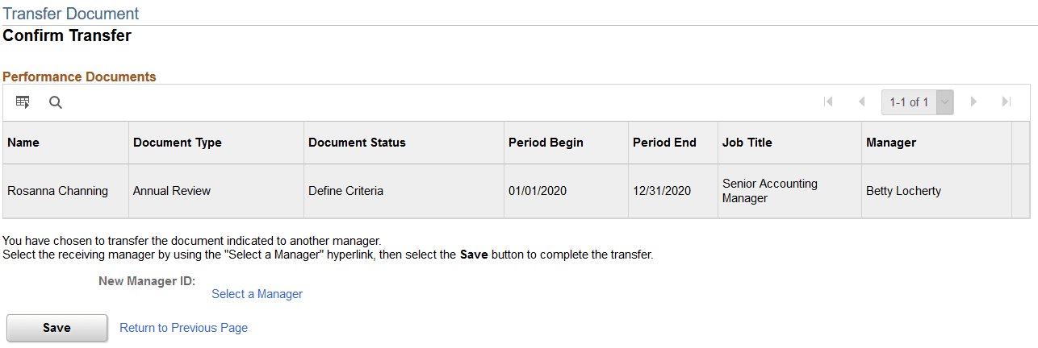Sort by Document Type column header
This screenshot has height=348, width=1038.
point(177,143)
